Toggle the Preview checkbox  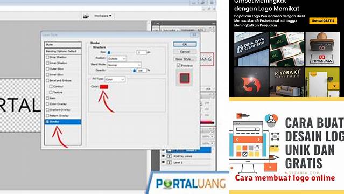(178, 65)
